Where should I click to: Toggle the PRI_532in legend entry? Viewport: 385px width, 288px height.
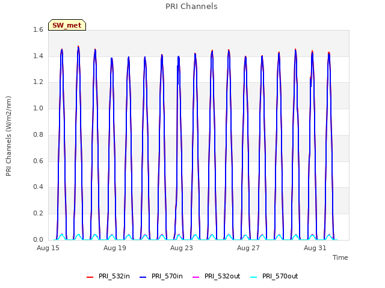pyautogui.click(x=108, y=276)
